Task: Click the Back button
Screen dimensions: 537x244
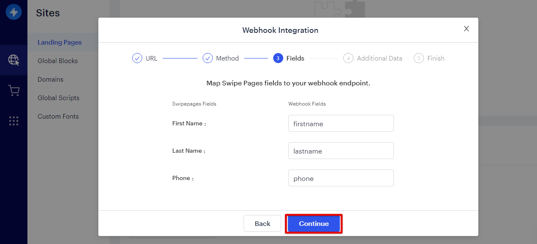Action: pyautogui.click(x=262, y=223)
